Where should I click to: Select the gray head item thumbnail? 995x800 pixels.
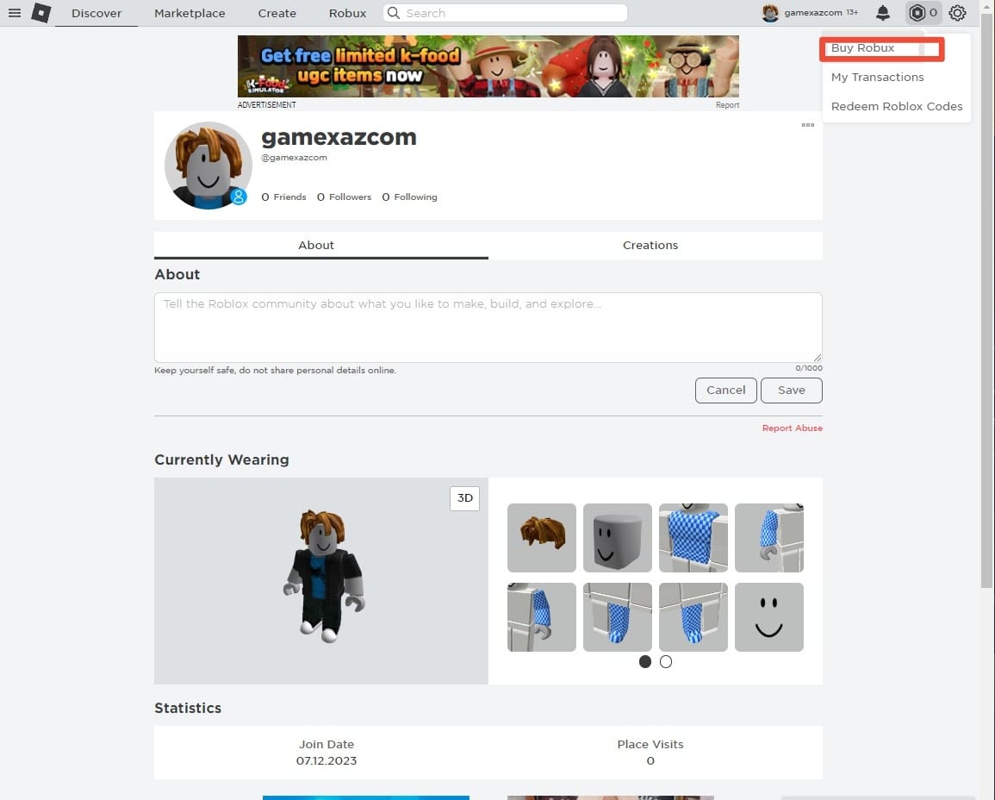coord(618,538)
